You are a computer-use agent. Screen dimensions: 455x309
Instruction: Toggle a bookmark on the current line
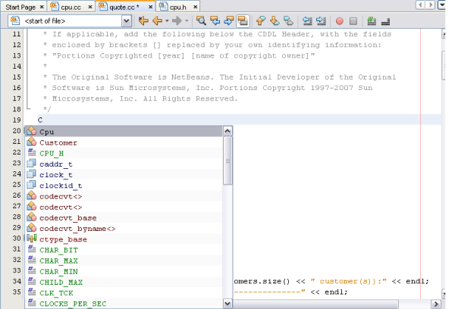[x=287, y=21]
